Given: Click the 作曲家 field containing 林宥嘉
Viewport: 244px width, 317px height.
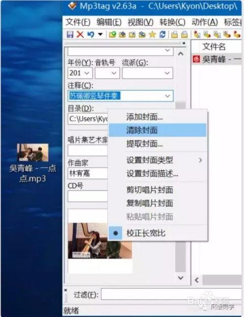Looking at the screenshot, I should (x=88, y=174).
